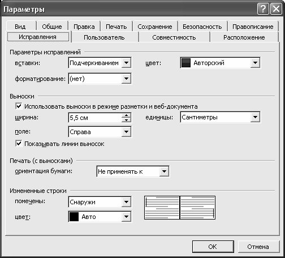The height and width of the screenshot is (258, 285).
Task: Toggle Показывать линии выносок checkbox
Action: (19, 144)
